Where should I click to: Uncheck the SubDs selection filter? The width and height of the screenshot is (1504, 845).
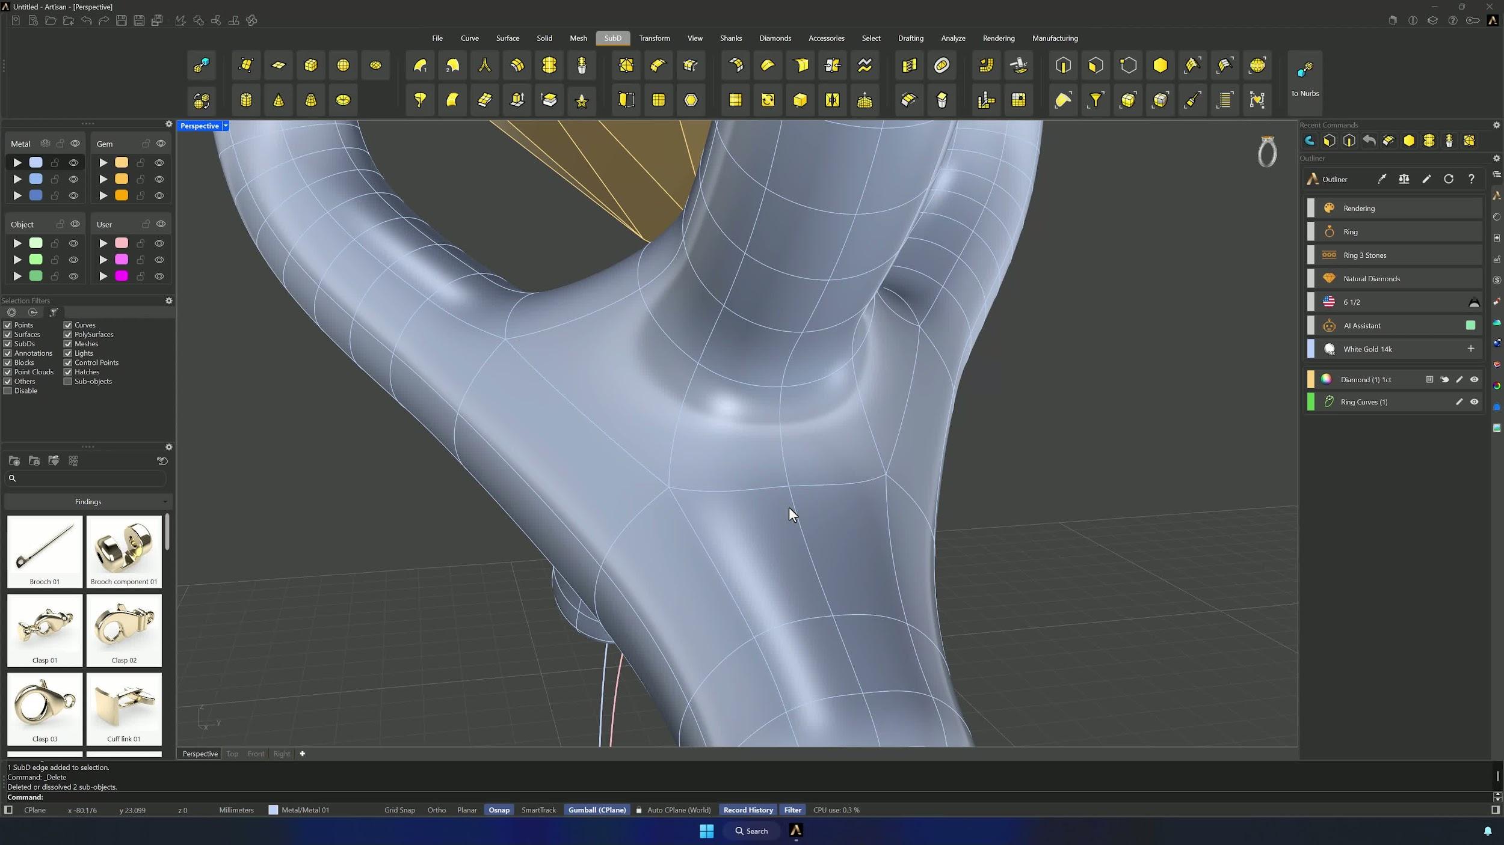point(8,344)
